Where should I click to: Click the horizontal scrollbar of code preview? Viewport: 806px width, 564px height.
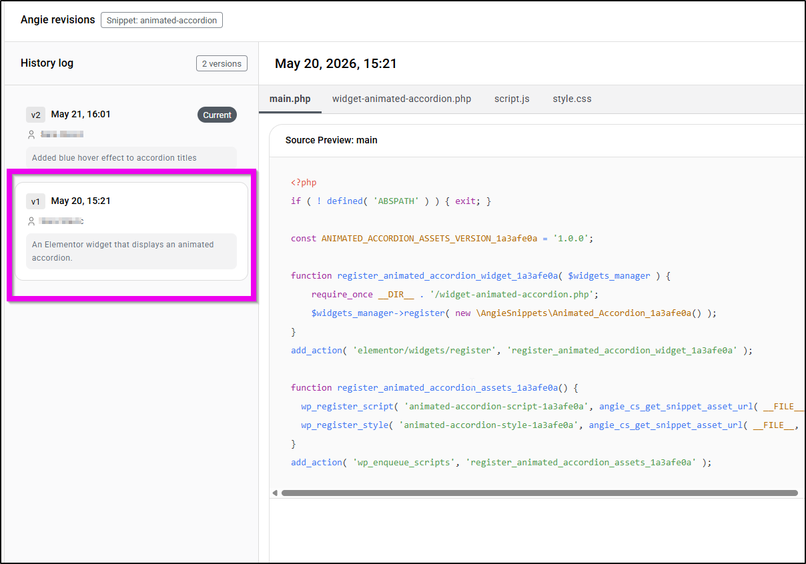[539, 493]
